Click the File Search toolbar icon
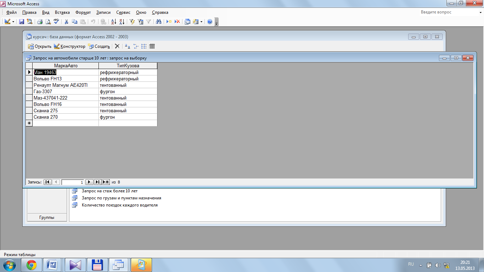The height and width of the screenshot is (272, 484). point(29,22)
